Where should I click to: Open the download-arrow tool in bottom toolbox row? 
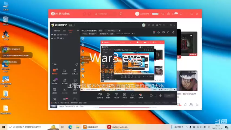[x=75, y=99]
